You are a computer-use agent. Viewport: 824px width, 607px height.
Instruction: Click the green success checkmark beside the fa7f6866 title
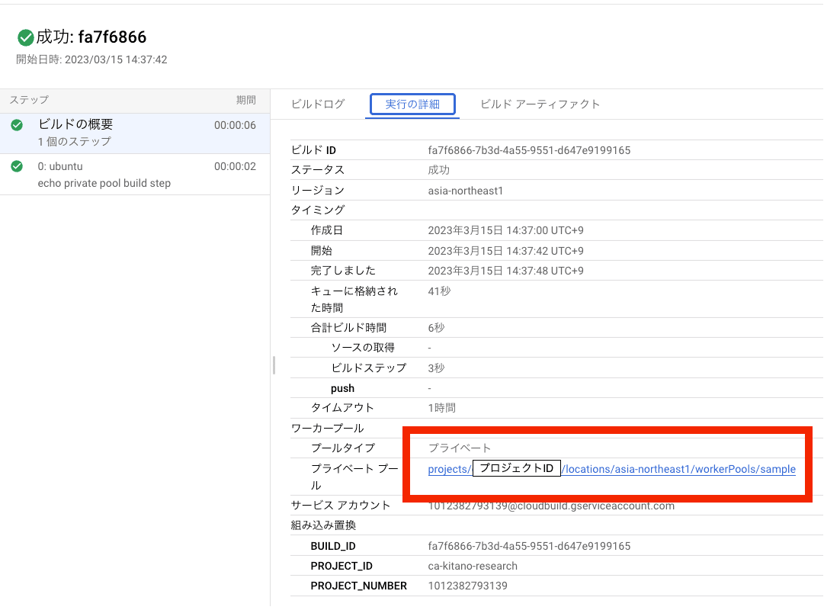(x=26, y=37)
